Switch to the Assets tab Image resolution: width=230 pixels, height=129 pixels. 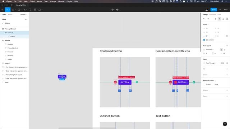(x=10, y=14)
